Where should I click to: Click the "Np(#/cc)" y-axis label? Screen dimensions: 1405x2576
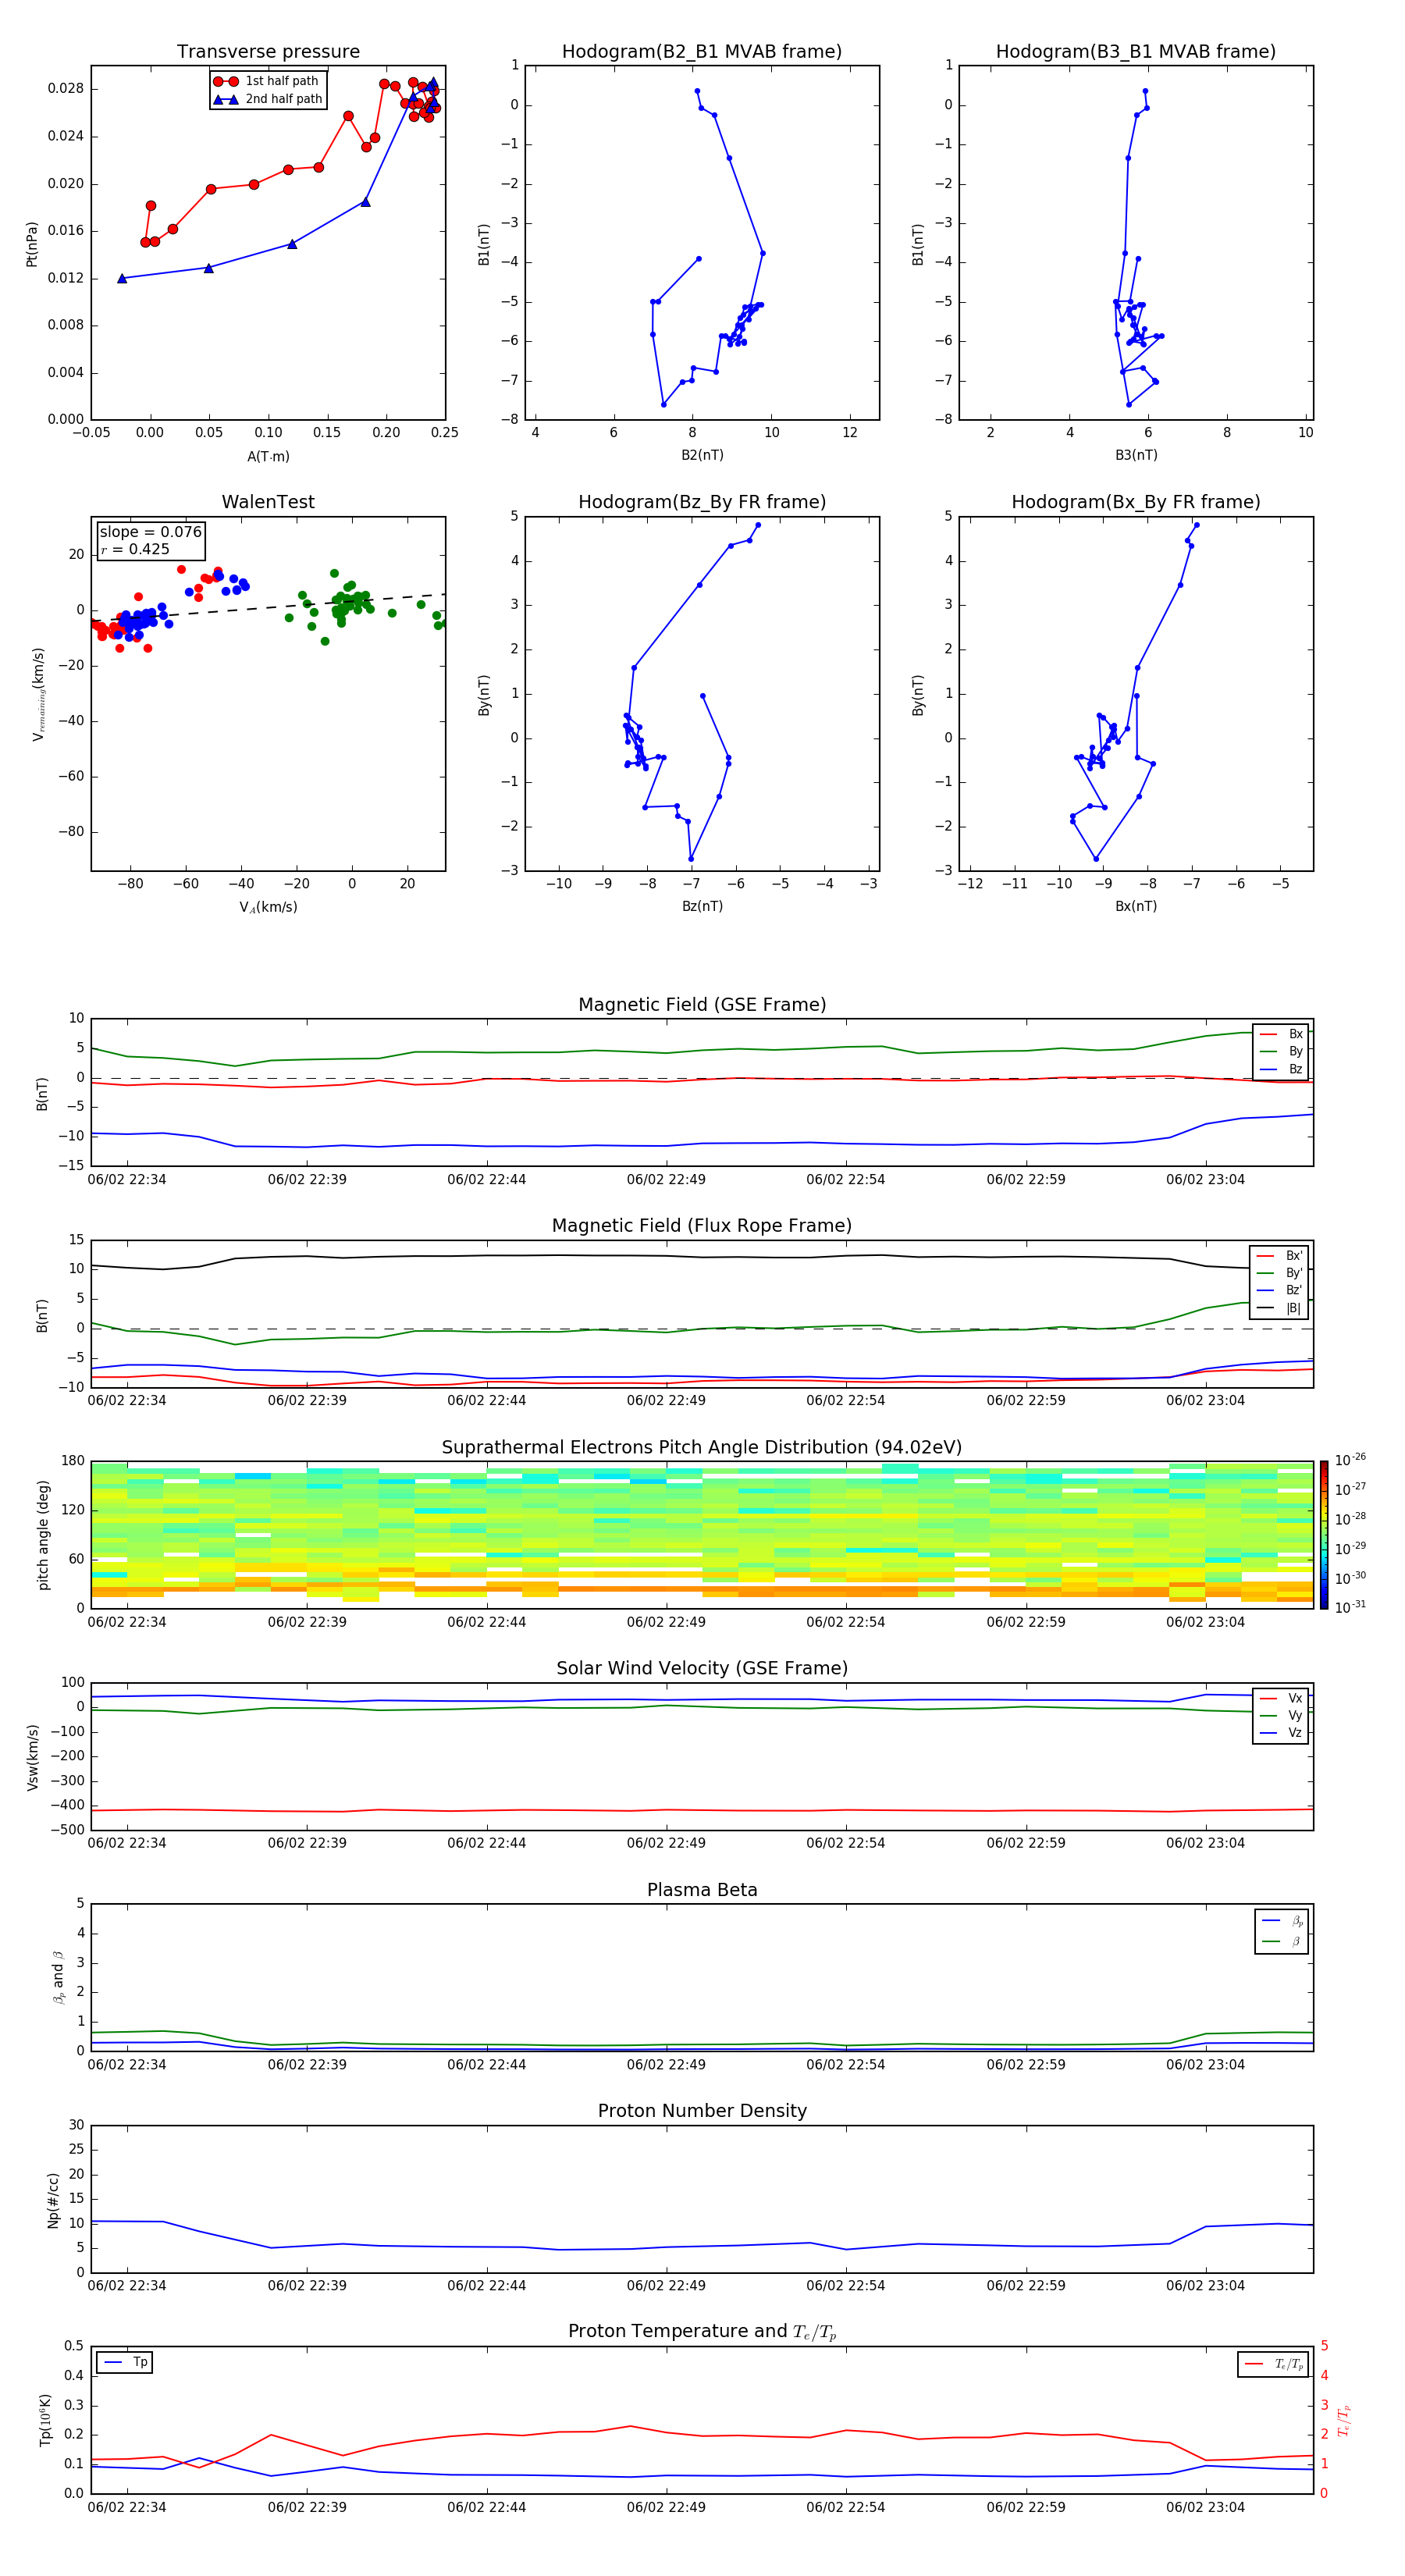point(53,2200)
